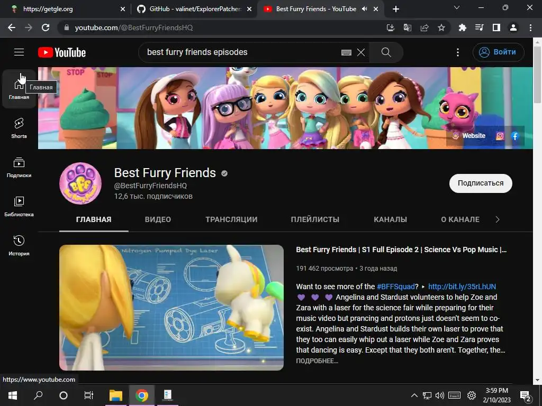This screenshot has height=406, width=542.
Task: Click the on-screen keyboard icon in search box
Action: [346, 52]
